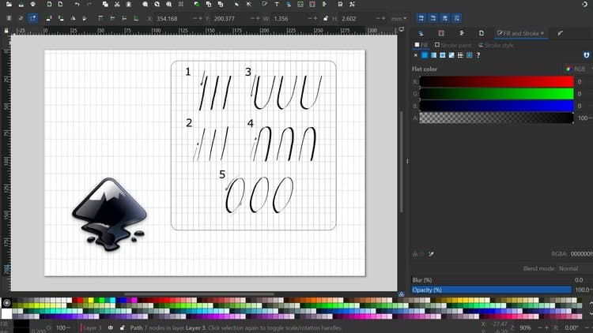Set fill to No paint X
Image resolution: width=593 pixels, height=333 pixels.
pyautogui.click(x=416, y=55)
